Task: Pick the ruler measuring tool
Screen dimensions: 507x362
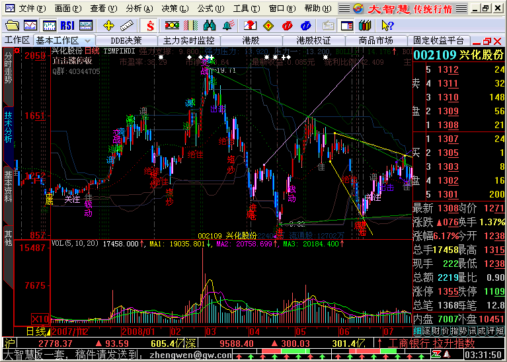Action: 127,25
